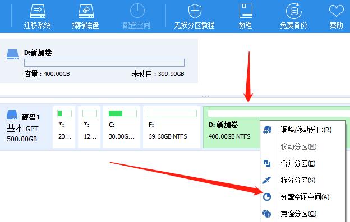Click the F: partition empty usage bar

(x=172, y=114)
